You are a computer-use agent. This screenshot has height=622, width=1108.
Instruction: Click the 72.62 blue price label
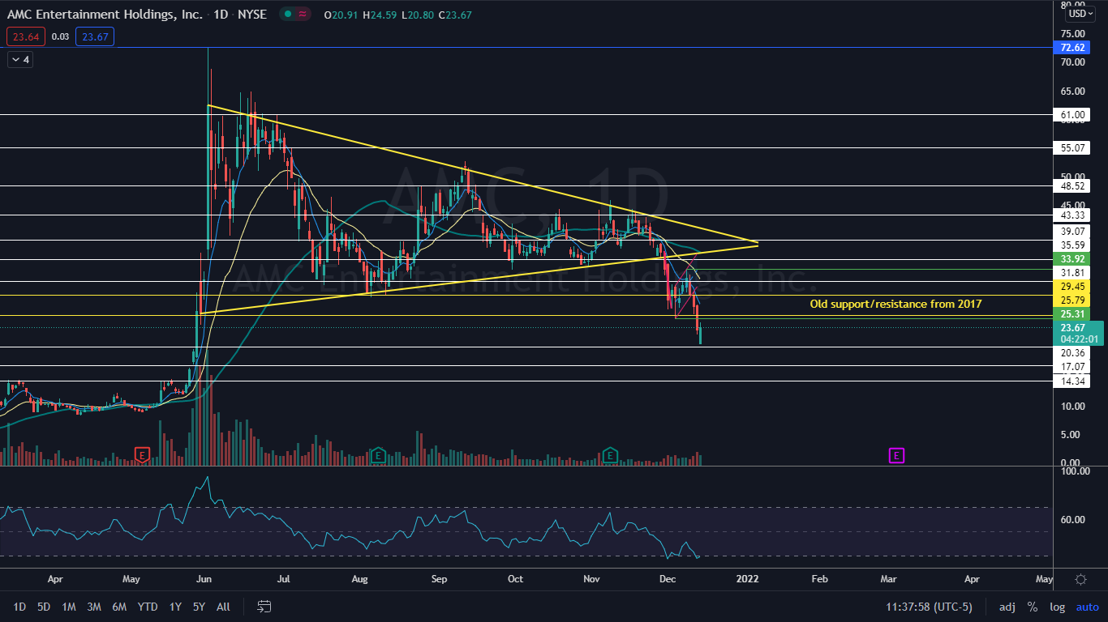[x=1073, y=48]
